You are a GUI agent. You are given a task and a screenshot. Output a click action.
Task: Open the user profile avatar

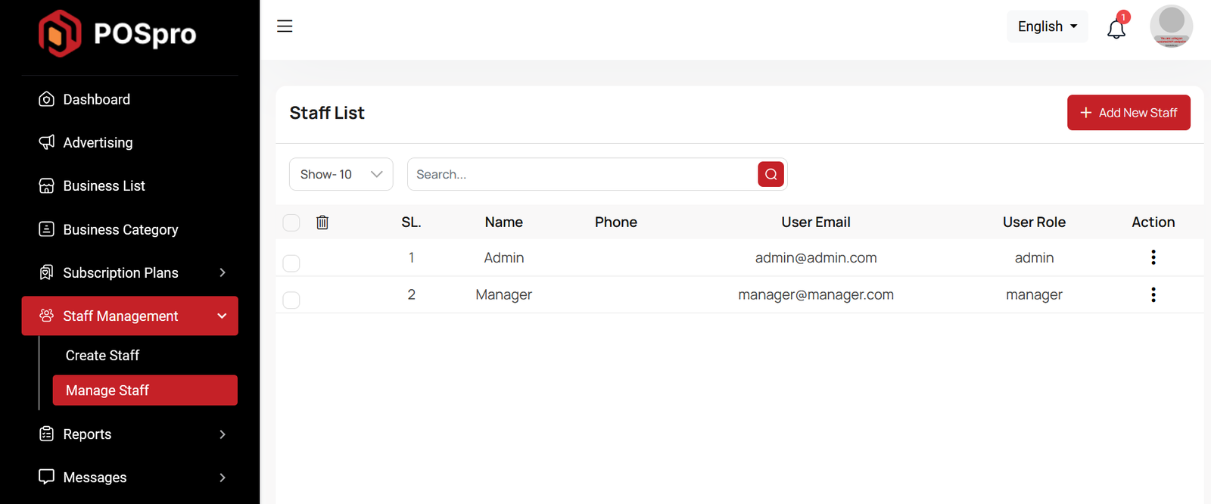coord(1171,26)
